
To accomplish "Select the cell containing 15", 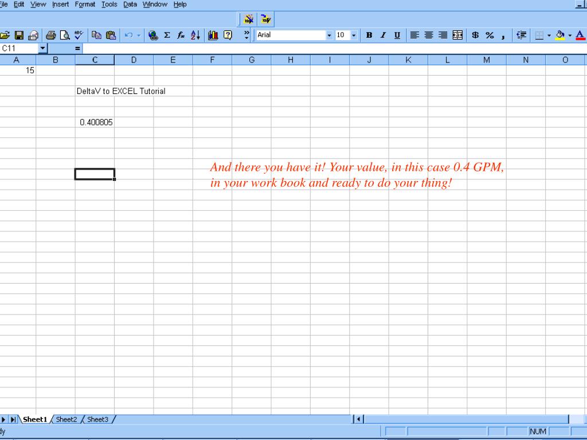I will 18,70.
